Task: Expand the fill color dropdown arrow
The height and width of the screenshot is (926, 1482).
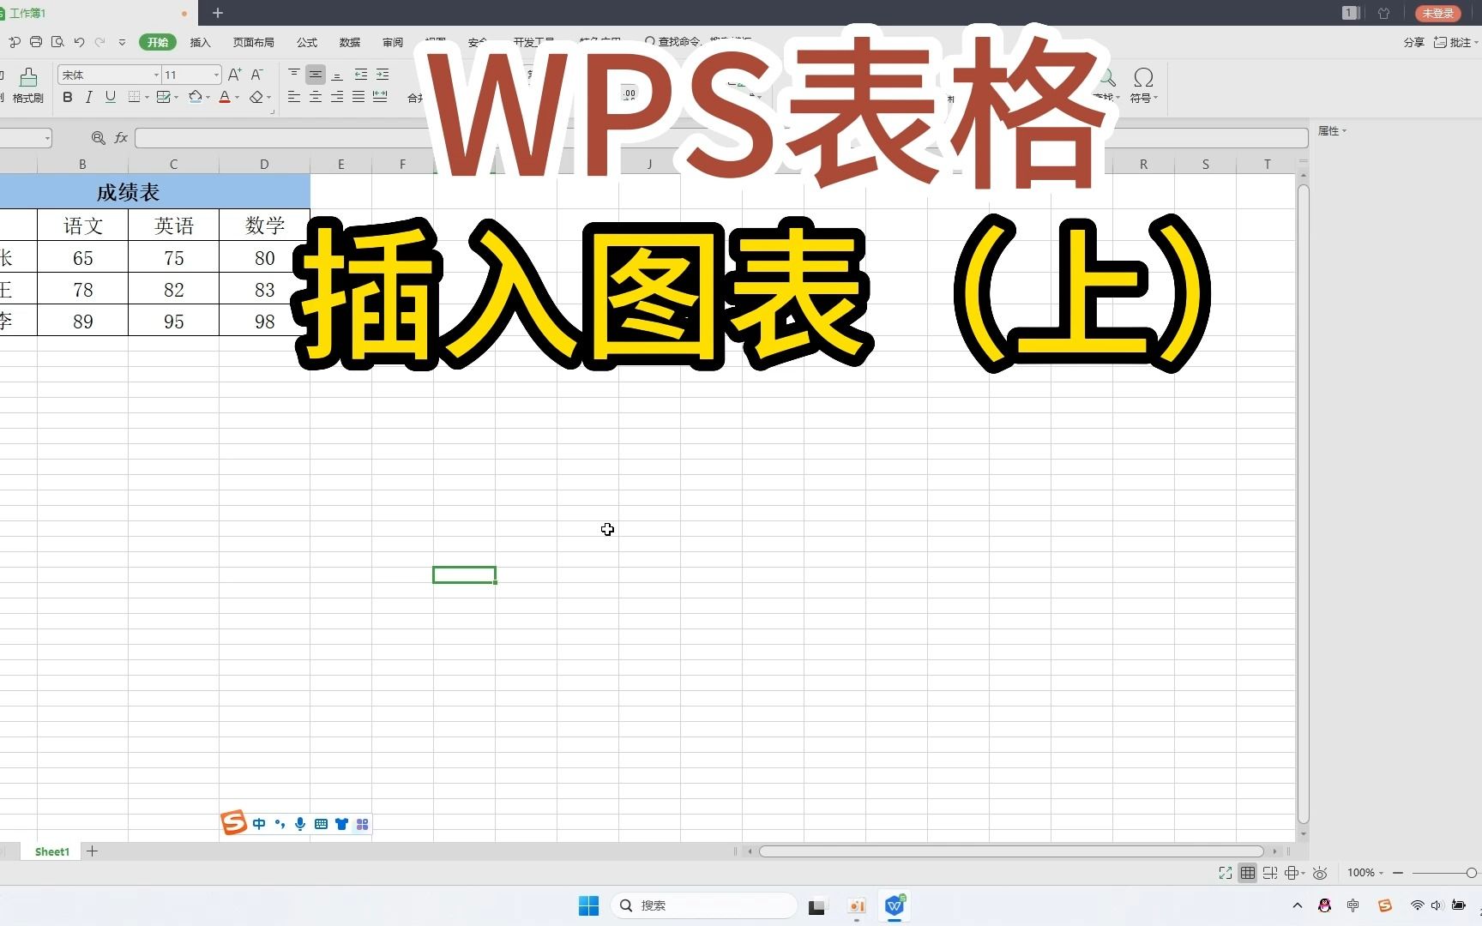Action: [208, 98]
